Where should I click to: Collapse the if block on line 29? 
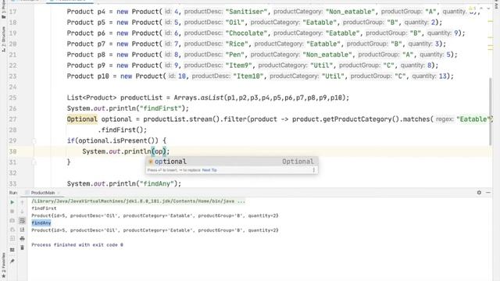(x=34, y=140)
